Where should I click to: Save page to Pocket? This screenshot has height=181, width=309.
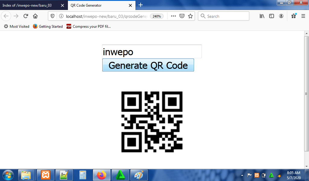[182, 16]
